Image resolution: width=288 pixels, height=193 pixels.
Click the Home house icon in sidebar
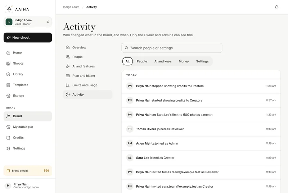pyautogui.click(x=8, y=53)
